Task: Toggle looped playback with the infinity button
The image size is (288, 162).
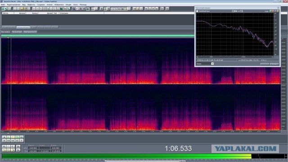Action: [x=22, y=137]
